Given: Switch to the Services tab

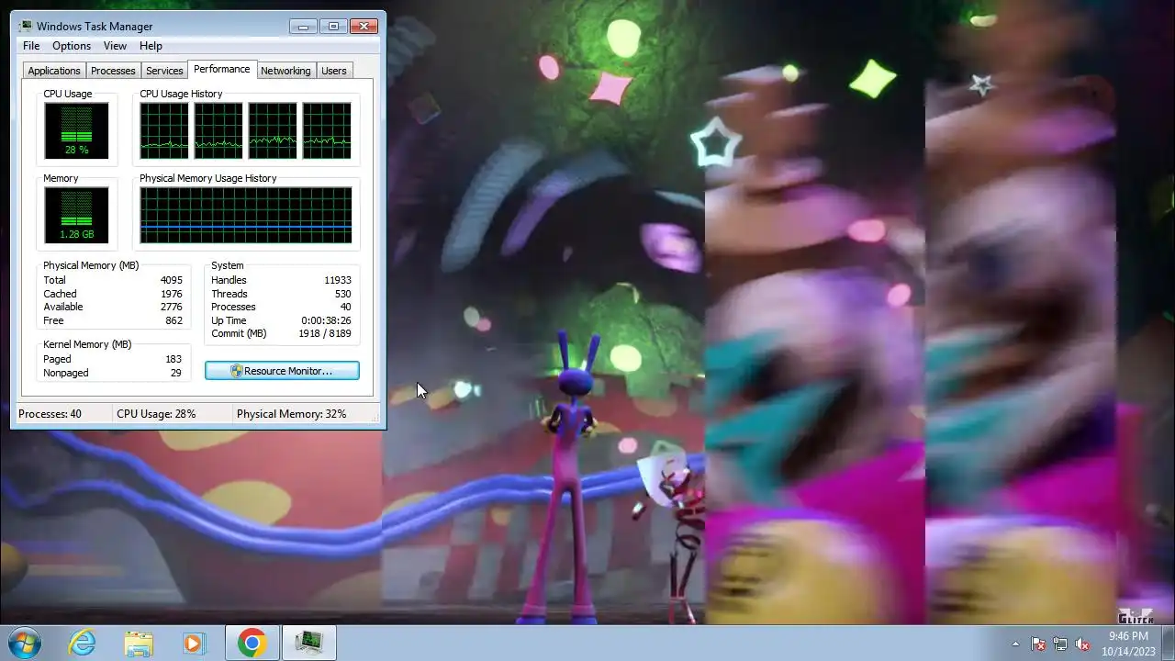Looking at the screenshot, I should tap(164, 71).
